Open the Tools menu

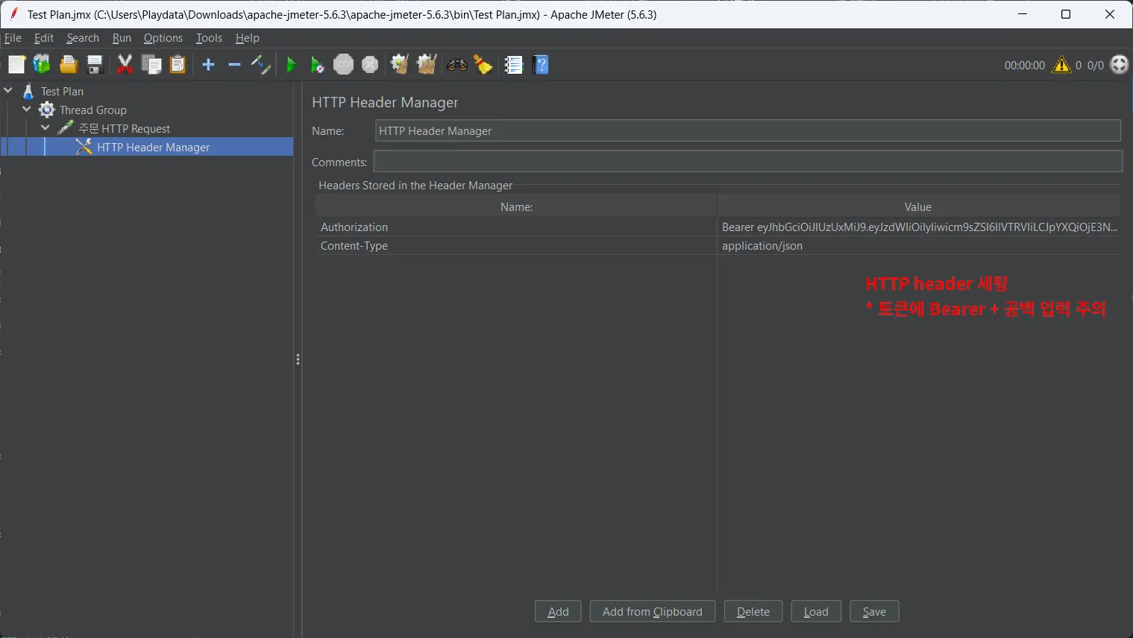click(x=209, y=38)
